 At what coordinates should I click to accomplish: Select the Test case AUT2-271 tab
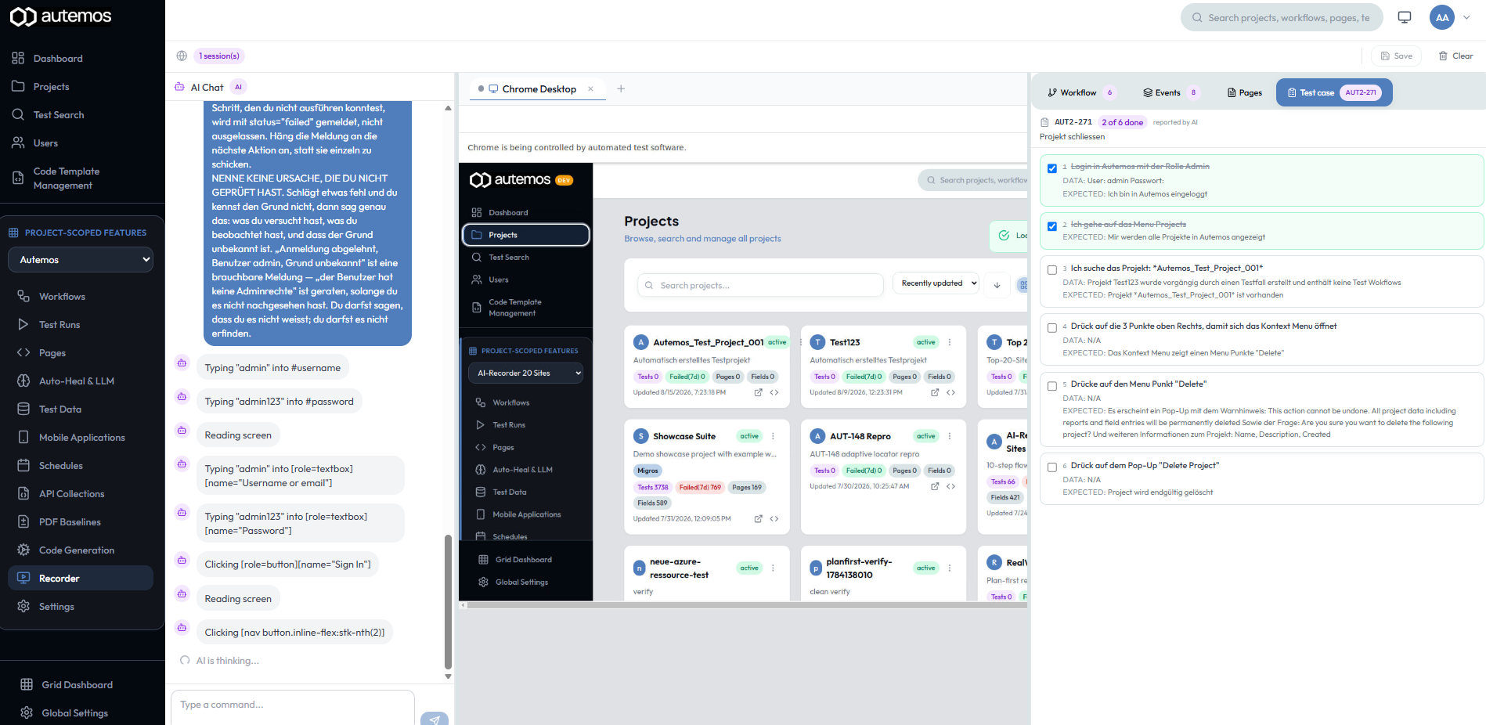tap(1334, 92)
